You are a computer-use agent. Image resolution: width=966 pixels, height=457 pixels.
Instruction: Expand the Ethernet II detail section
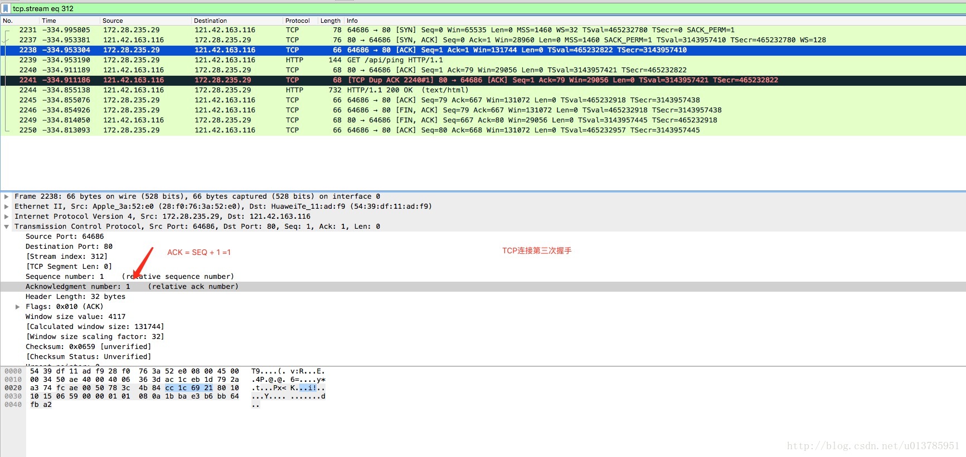(7, 207)
